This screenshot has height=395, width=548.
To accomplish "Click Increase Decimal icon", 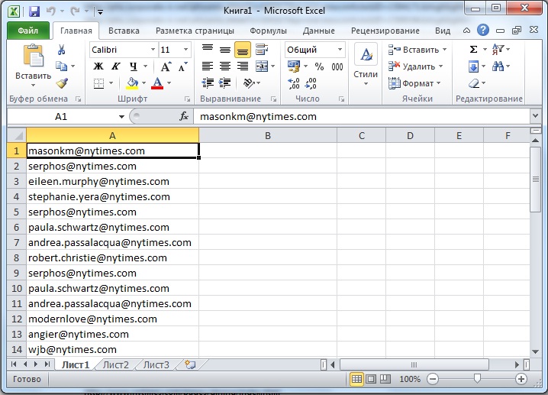I will click(x=294, y=83).
